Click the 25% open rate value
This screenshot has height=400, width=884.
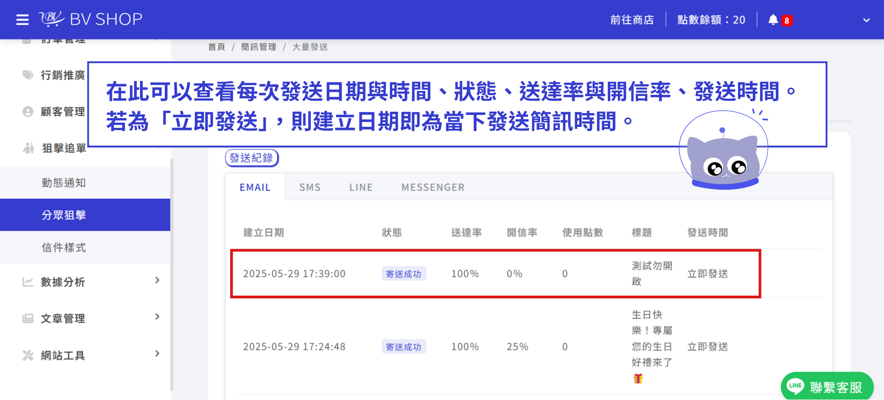pyautogui.click(x=518, y=347)
